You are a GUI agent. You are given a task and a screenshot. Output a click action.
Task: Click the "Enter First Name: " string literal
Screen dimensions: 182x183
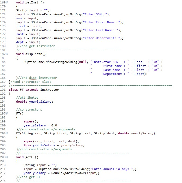(x=101, y=22)
